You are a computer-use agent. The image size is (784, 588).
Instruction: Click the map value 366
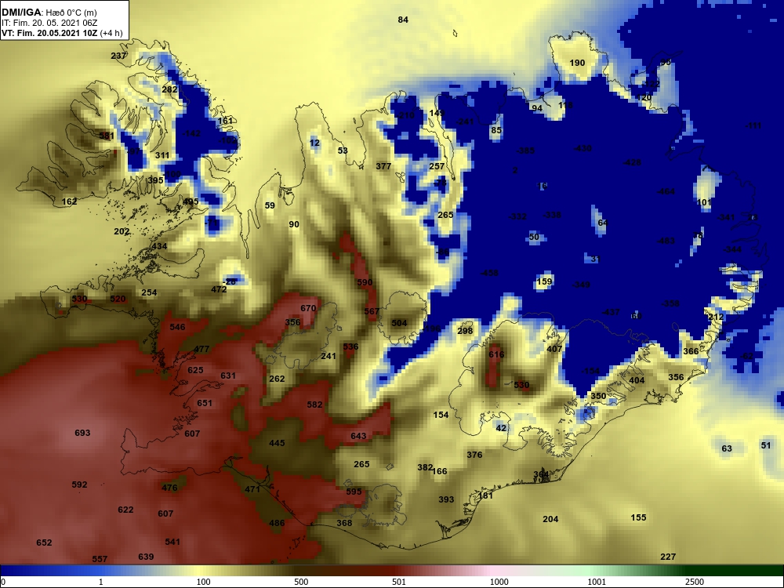point(691,351)
